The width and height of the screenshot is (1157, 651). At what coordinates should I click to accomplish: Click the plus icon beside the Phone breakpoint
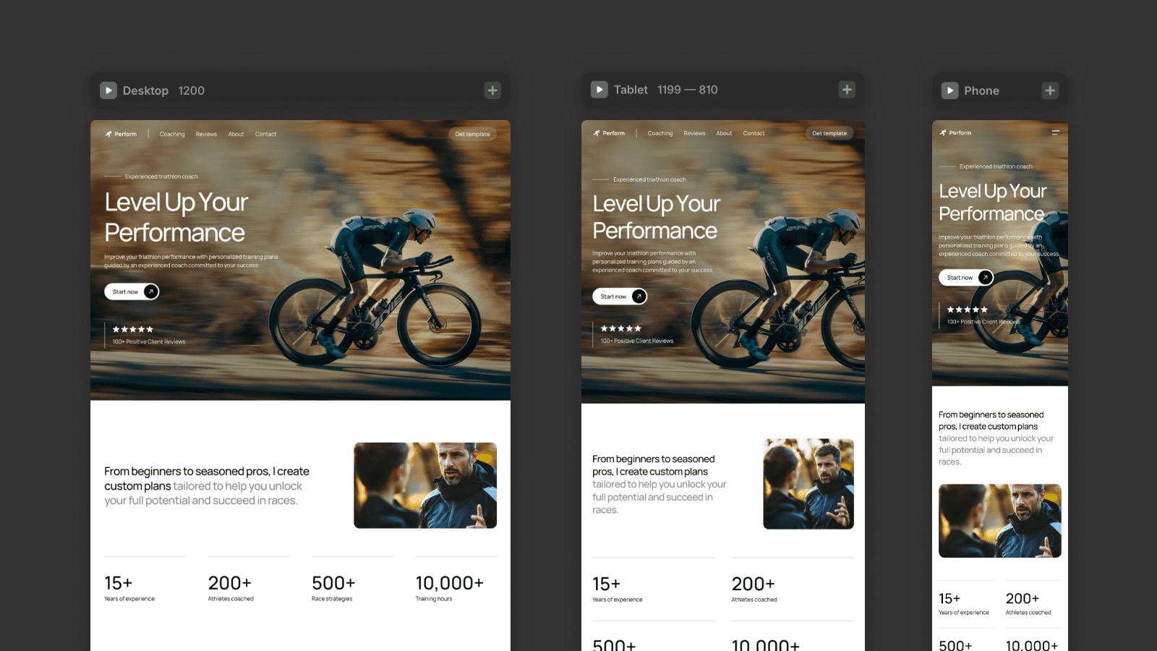pyautogui.click(x=1051, y=90)
